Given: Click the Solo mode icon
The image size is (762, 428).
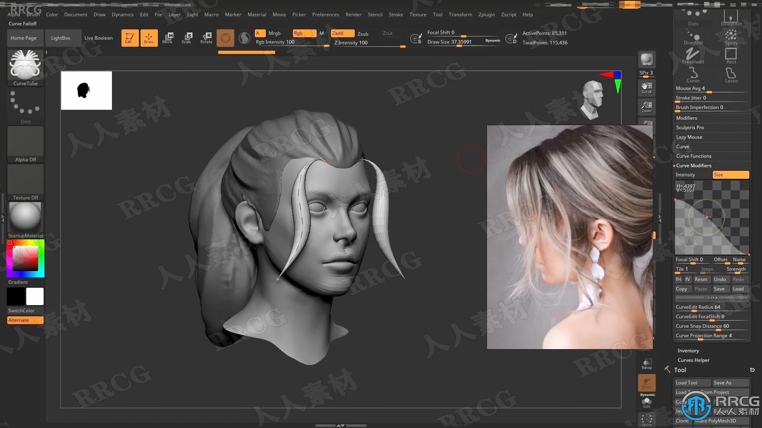Looking at the screenshot, I should (647, 401).
